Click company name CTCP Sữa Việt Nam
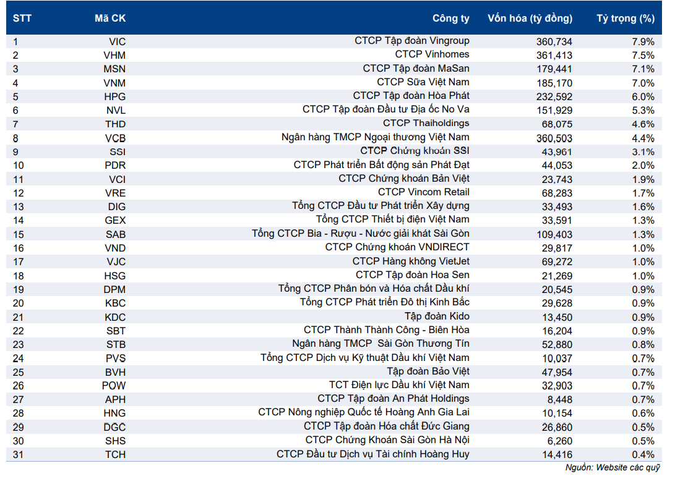The height and width of the screenshot is (479, 675). (423, 82)
